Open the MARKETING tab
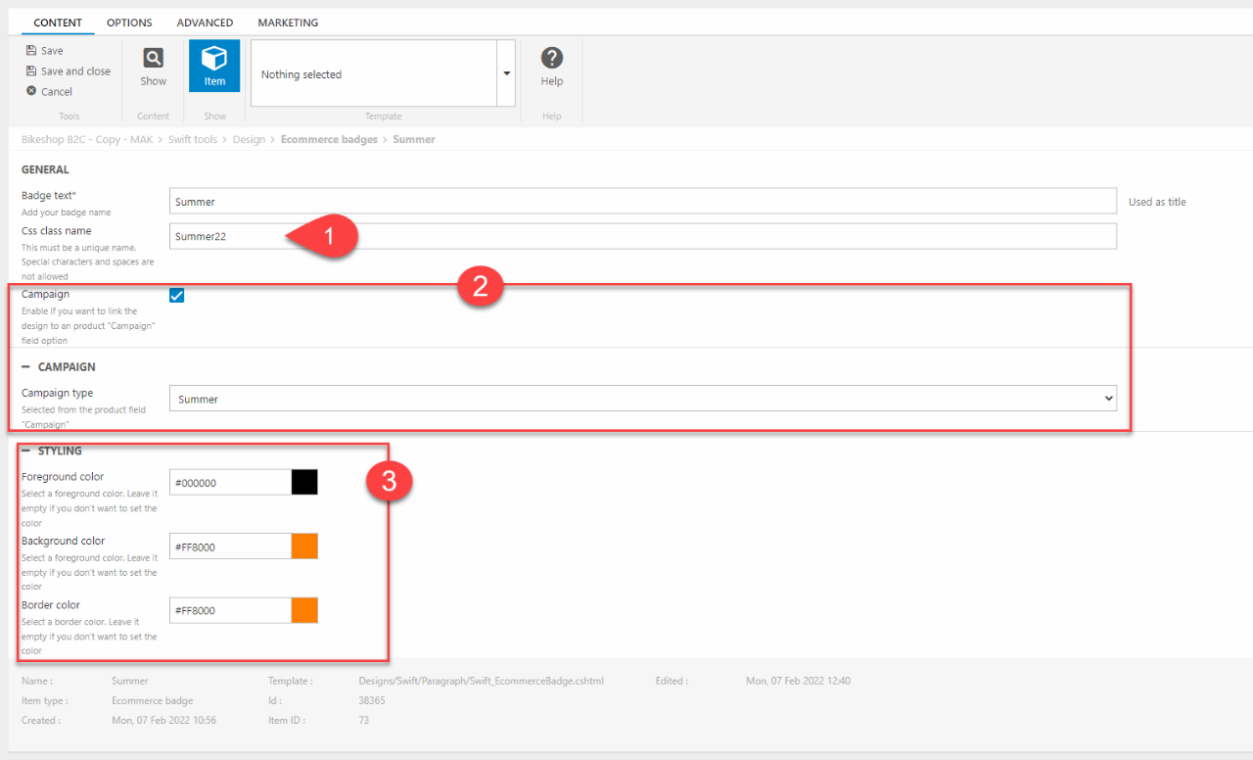 288,23
